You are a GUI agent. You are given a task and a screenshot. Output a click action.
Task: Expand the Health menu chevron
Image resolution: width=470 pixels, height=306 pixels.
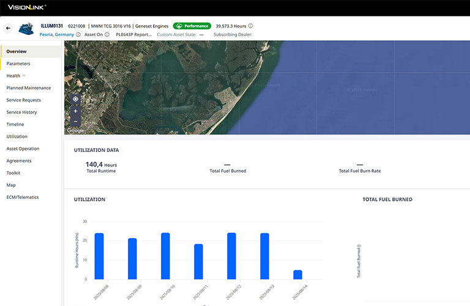(24, 76)
